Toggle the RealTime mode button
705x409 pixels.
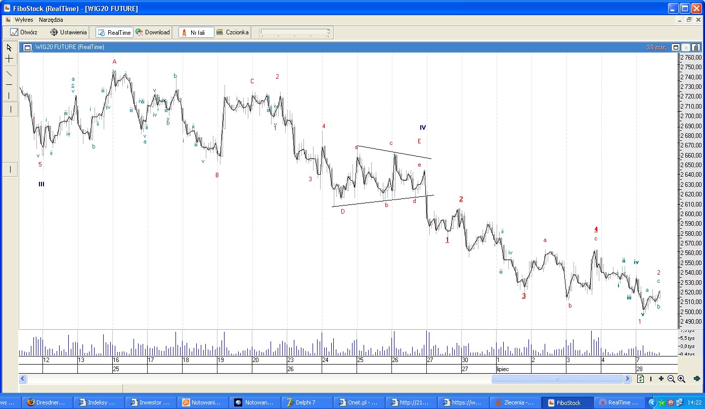tap(114, 32)
